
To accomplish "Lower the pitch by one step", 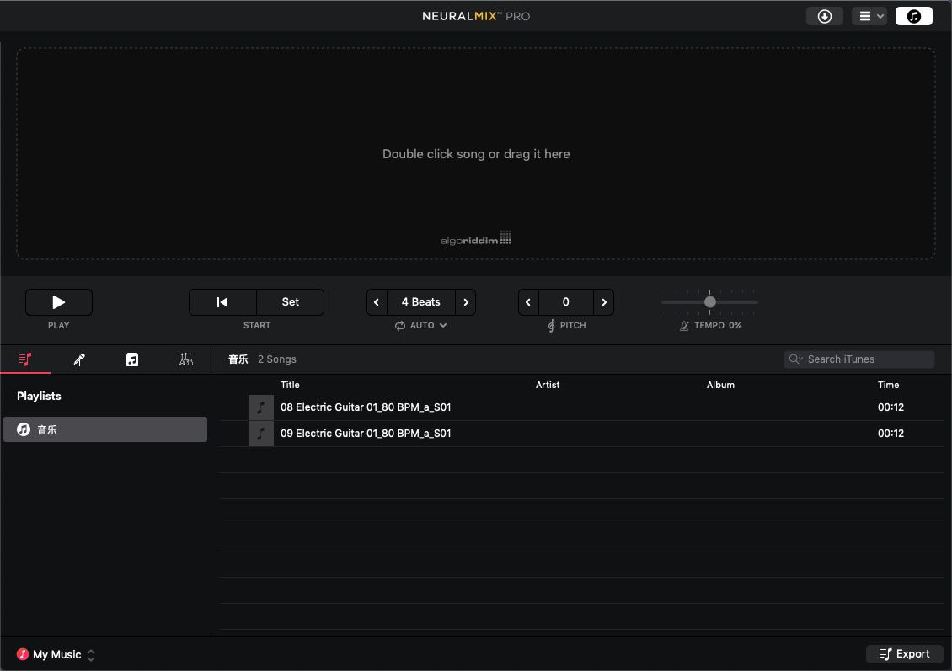I will (x=528, y=302).
